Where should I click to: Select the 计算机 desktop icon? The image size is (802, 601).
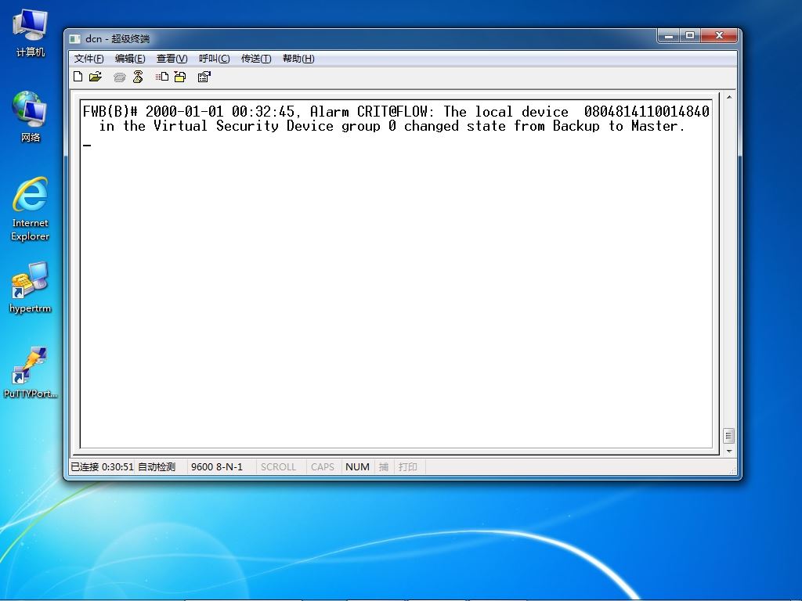(31, 33)
